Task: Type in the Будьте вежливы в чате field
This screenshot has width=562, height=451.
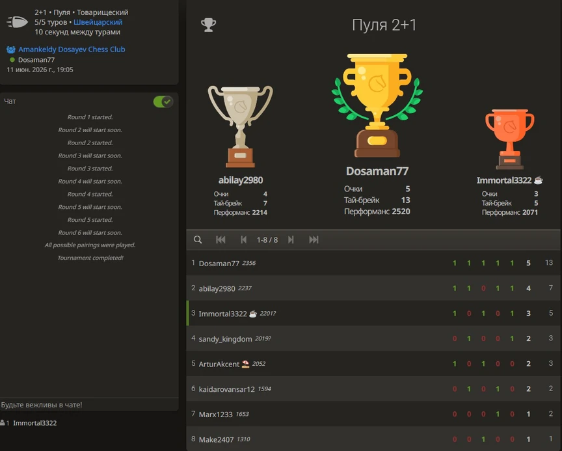Action: tap(89, 405)
